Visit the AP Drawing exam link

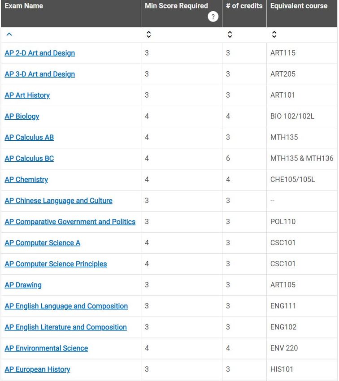(23, 285)
